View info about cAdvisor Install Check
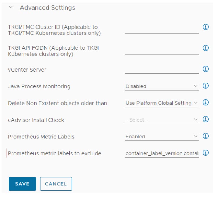 [206, 120]
